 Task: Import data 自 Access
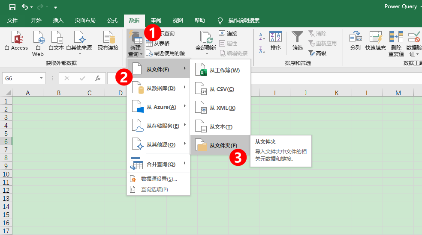[x=16, y=41]
